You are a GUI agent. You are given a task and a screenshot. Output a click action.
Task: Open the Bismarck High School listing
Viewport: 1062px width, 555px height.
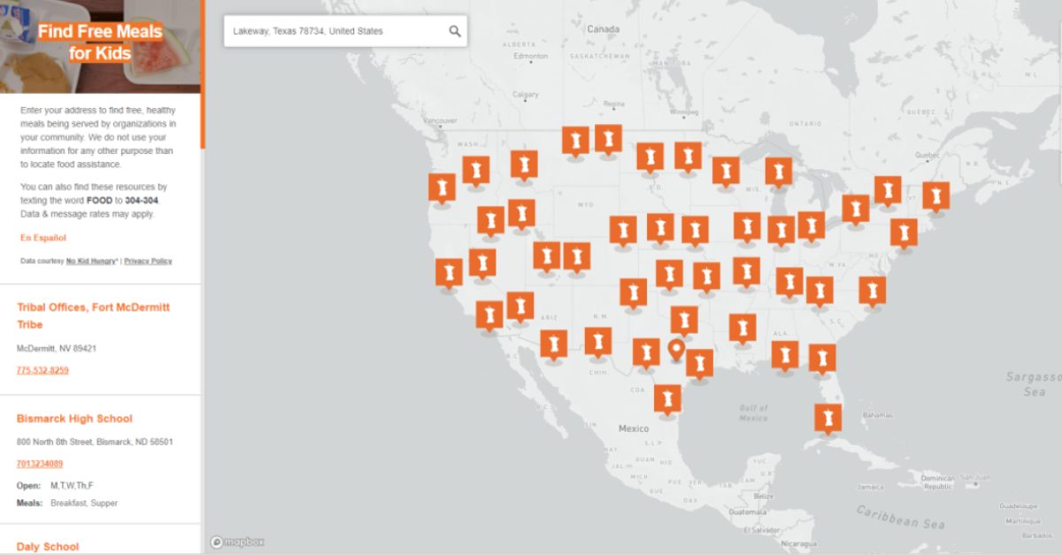74,419
